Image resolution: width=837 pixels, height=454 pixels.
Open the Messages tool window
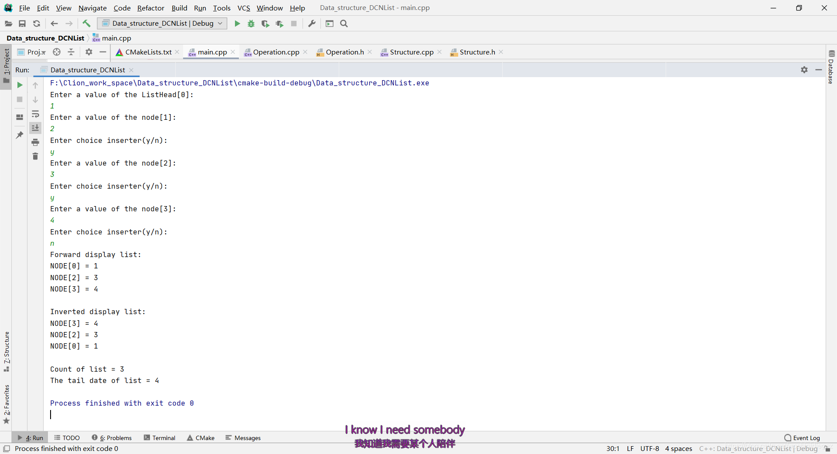point(243,438)
